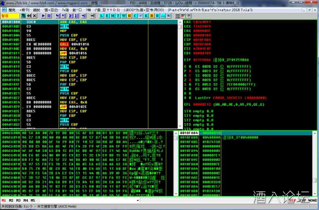
Task: Select the M1 memory tab
Action: [x=4, y=200]
